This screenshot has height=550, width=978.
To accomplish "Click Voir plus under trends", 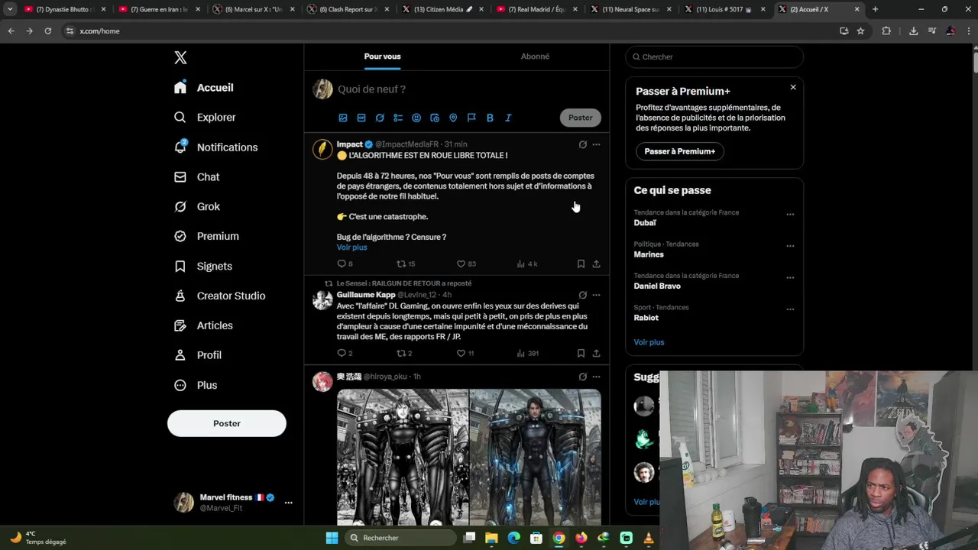I will pyautogui.click(x=649, y=342).
